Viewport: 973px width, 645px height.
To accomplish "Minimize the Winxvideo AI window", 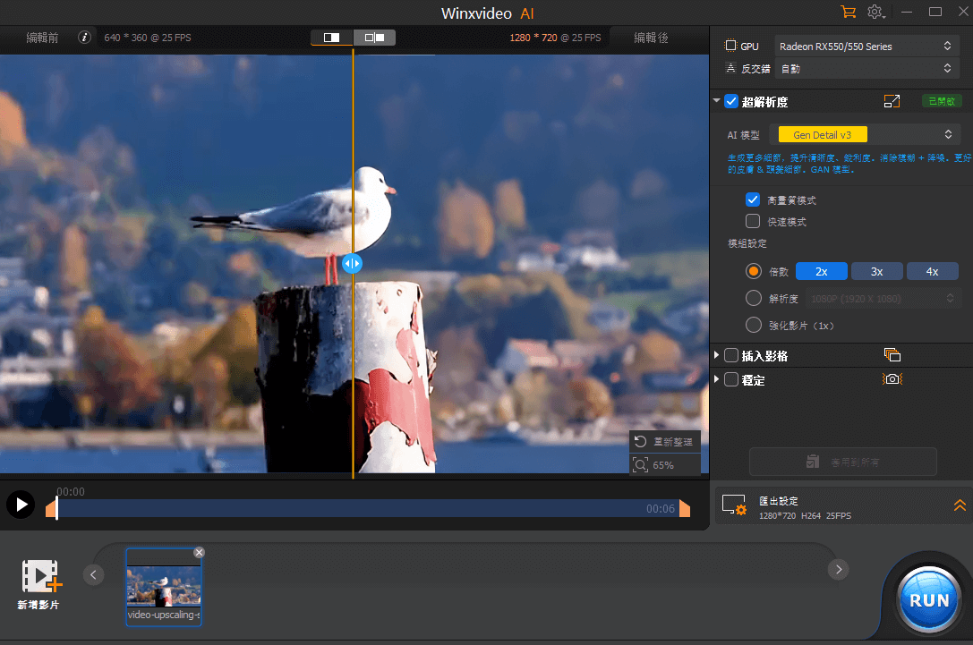I will pyautogui.click(x=907, y=12).
